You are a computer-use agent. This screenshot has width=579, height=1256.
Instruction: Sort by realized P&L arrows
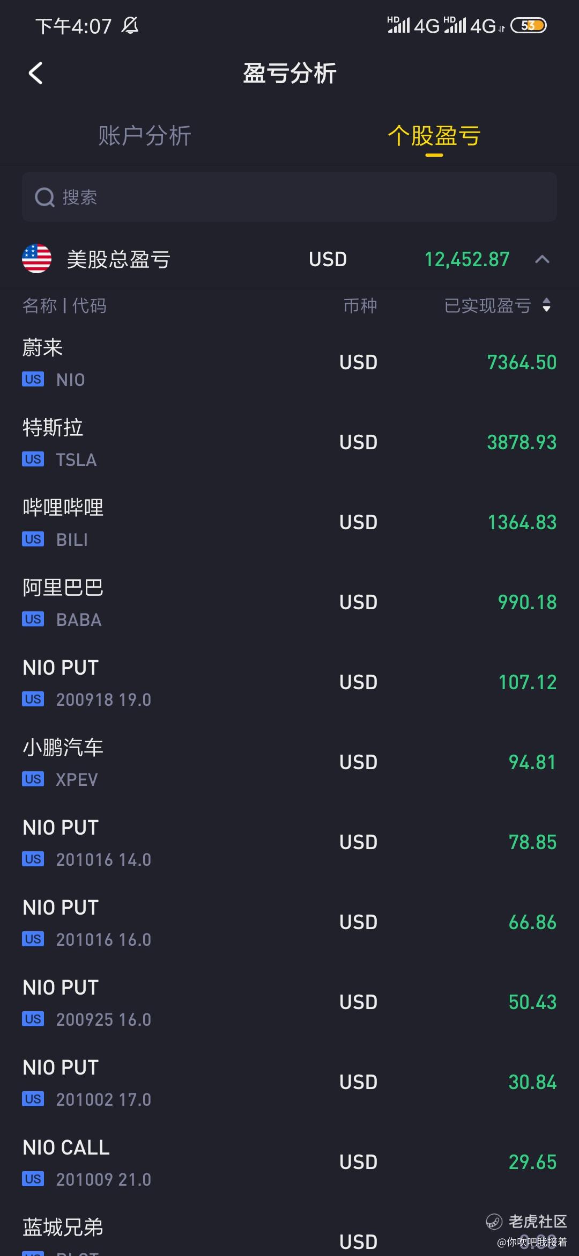point(546,305)
